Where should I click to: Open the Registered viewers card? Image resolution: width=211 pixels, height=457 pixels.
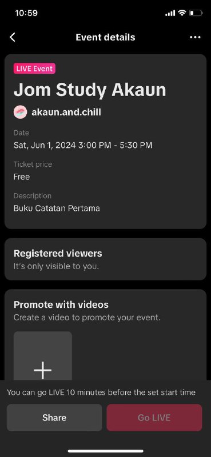tap(105, 259)
